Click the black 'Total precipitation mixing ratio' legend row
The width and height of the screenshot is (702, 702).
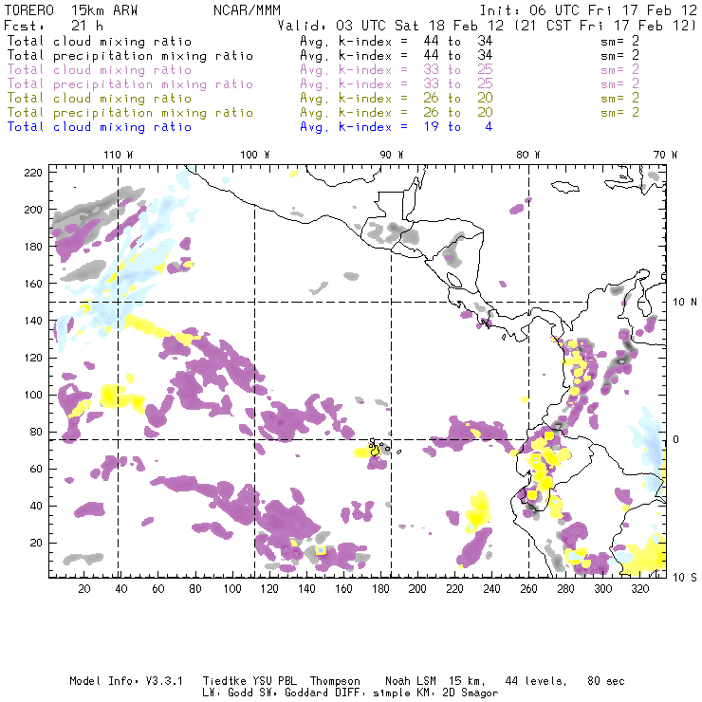pos(323,56)
